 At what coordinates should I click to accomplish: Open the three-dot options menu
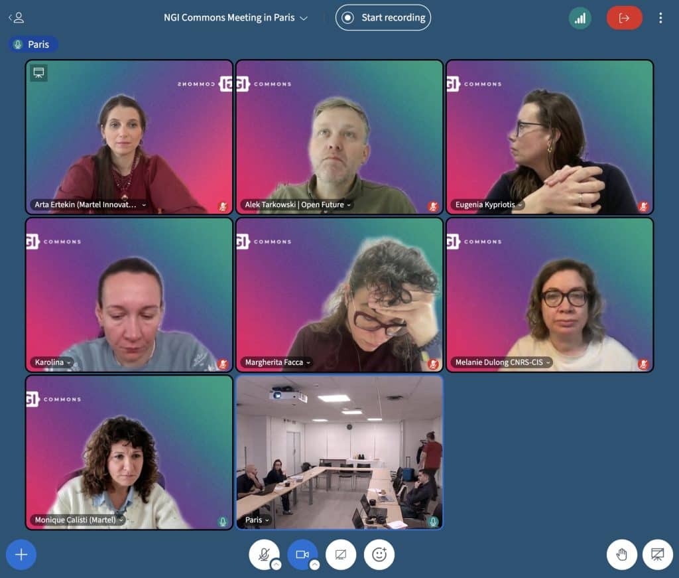660,18
